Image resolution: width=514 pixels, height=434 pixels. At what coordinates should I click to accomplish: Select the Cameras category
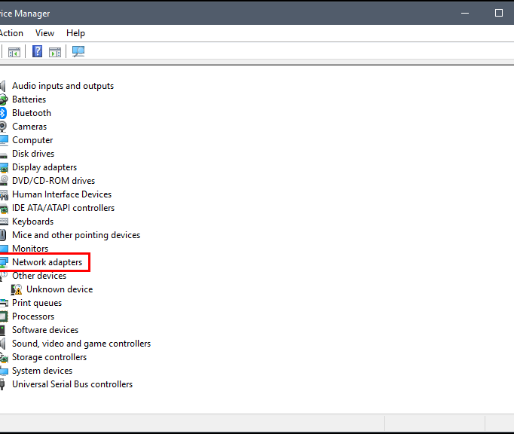point(29,127)
